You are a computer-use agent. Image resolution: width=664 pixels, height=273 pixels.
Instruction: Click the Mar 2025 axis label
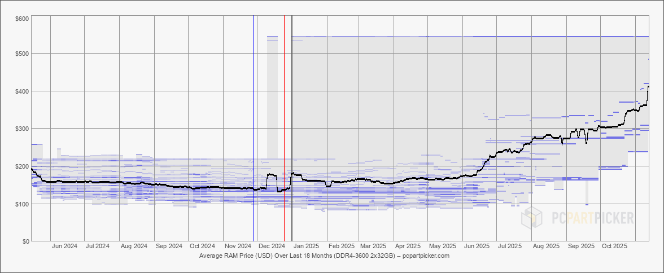[x=373, y=246]
